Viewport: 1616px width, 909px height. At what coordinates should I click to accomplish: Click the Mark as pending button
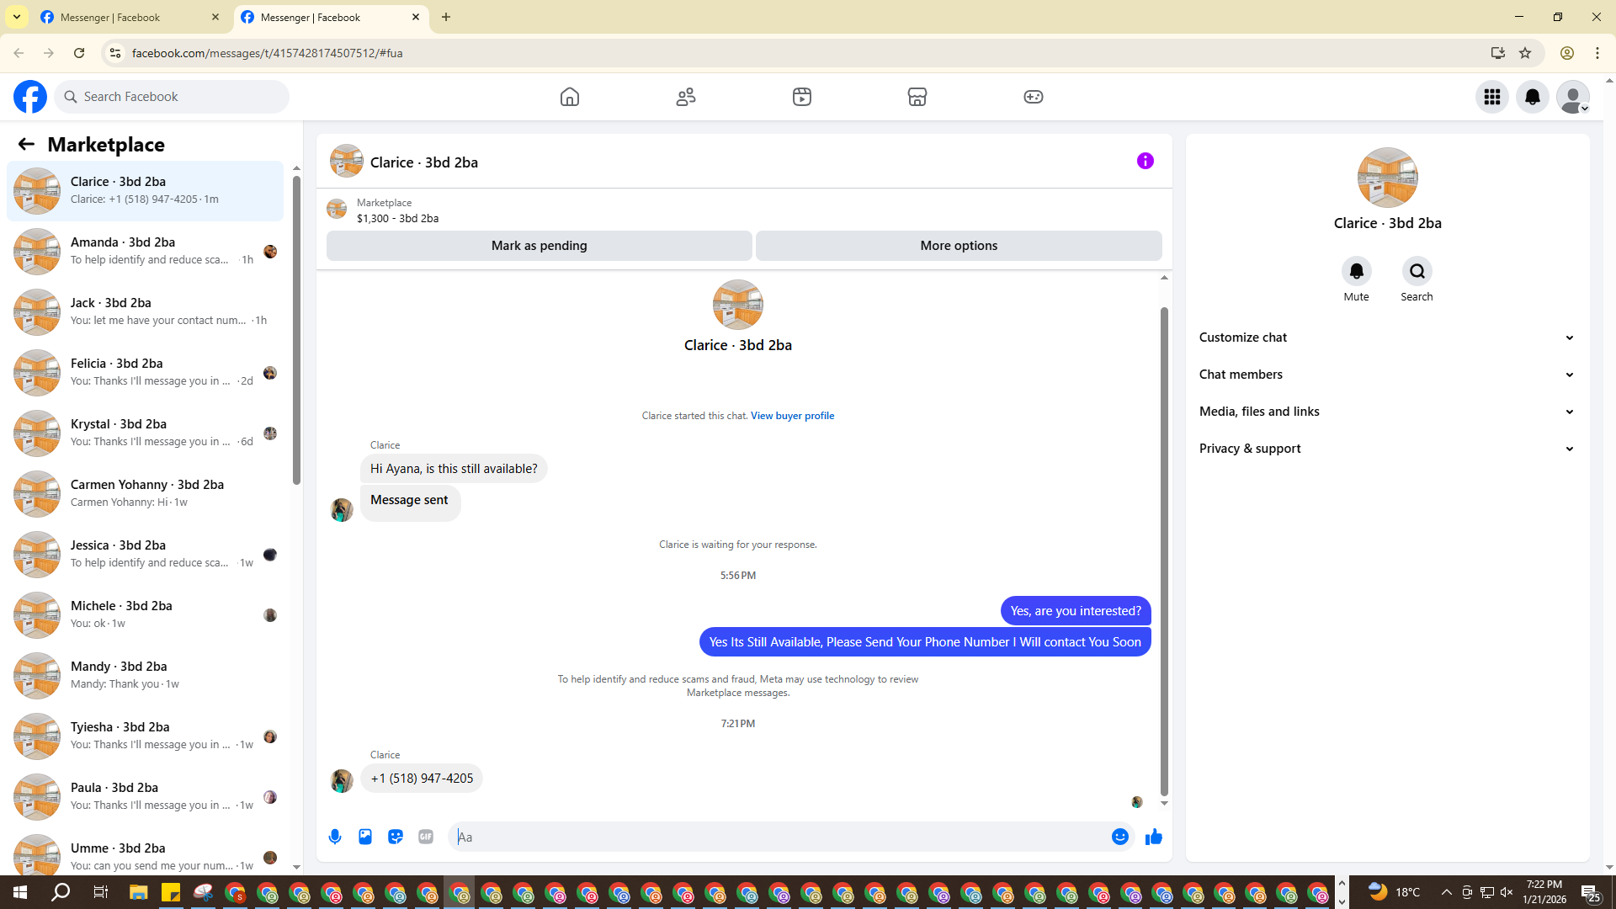(x=539, y=246)
